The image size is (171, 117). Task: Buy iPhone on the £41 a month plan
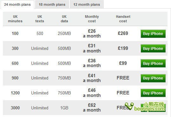click(x=153, y=78)
